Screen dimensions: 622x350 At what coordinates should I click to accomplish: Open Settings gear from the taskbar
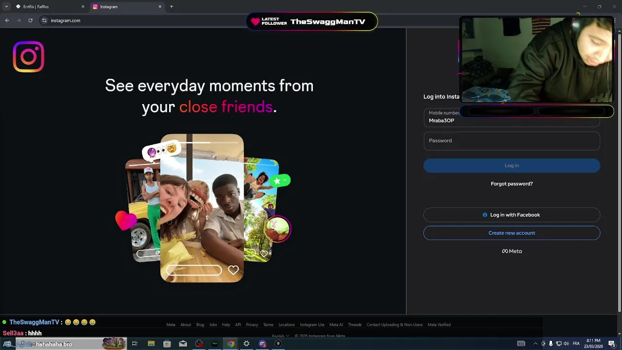246,344
